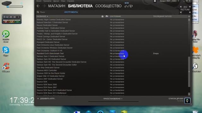
Task: Select Serious Sam 3 Dedicated Server
Action: [50, 56]
